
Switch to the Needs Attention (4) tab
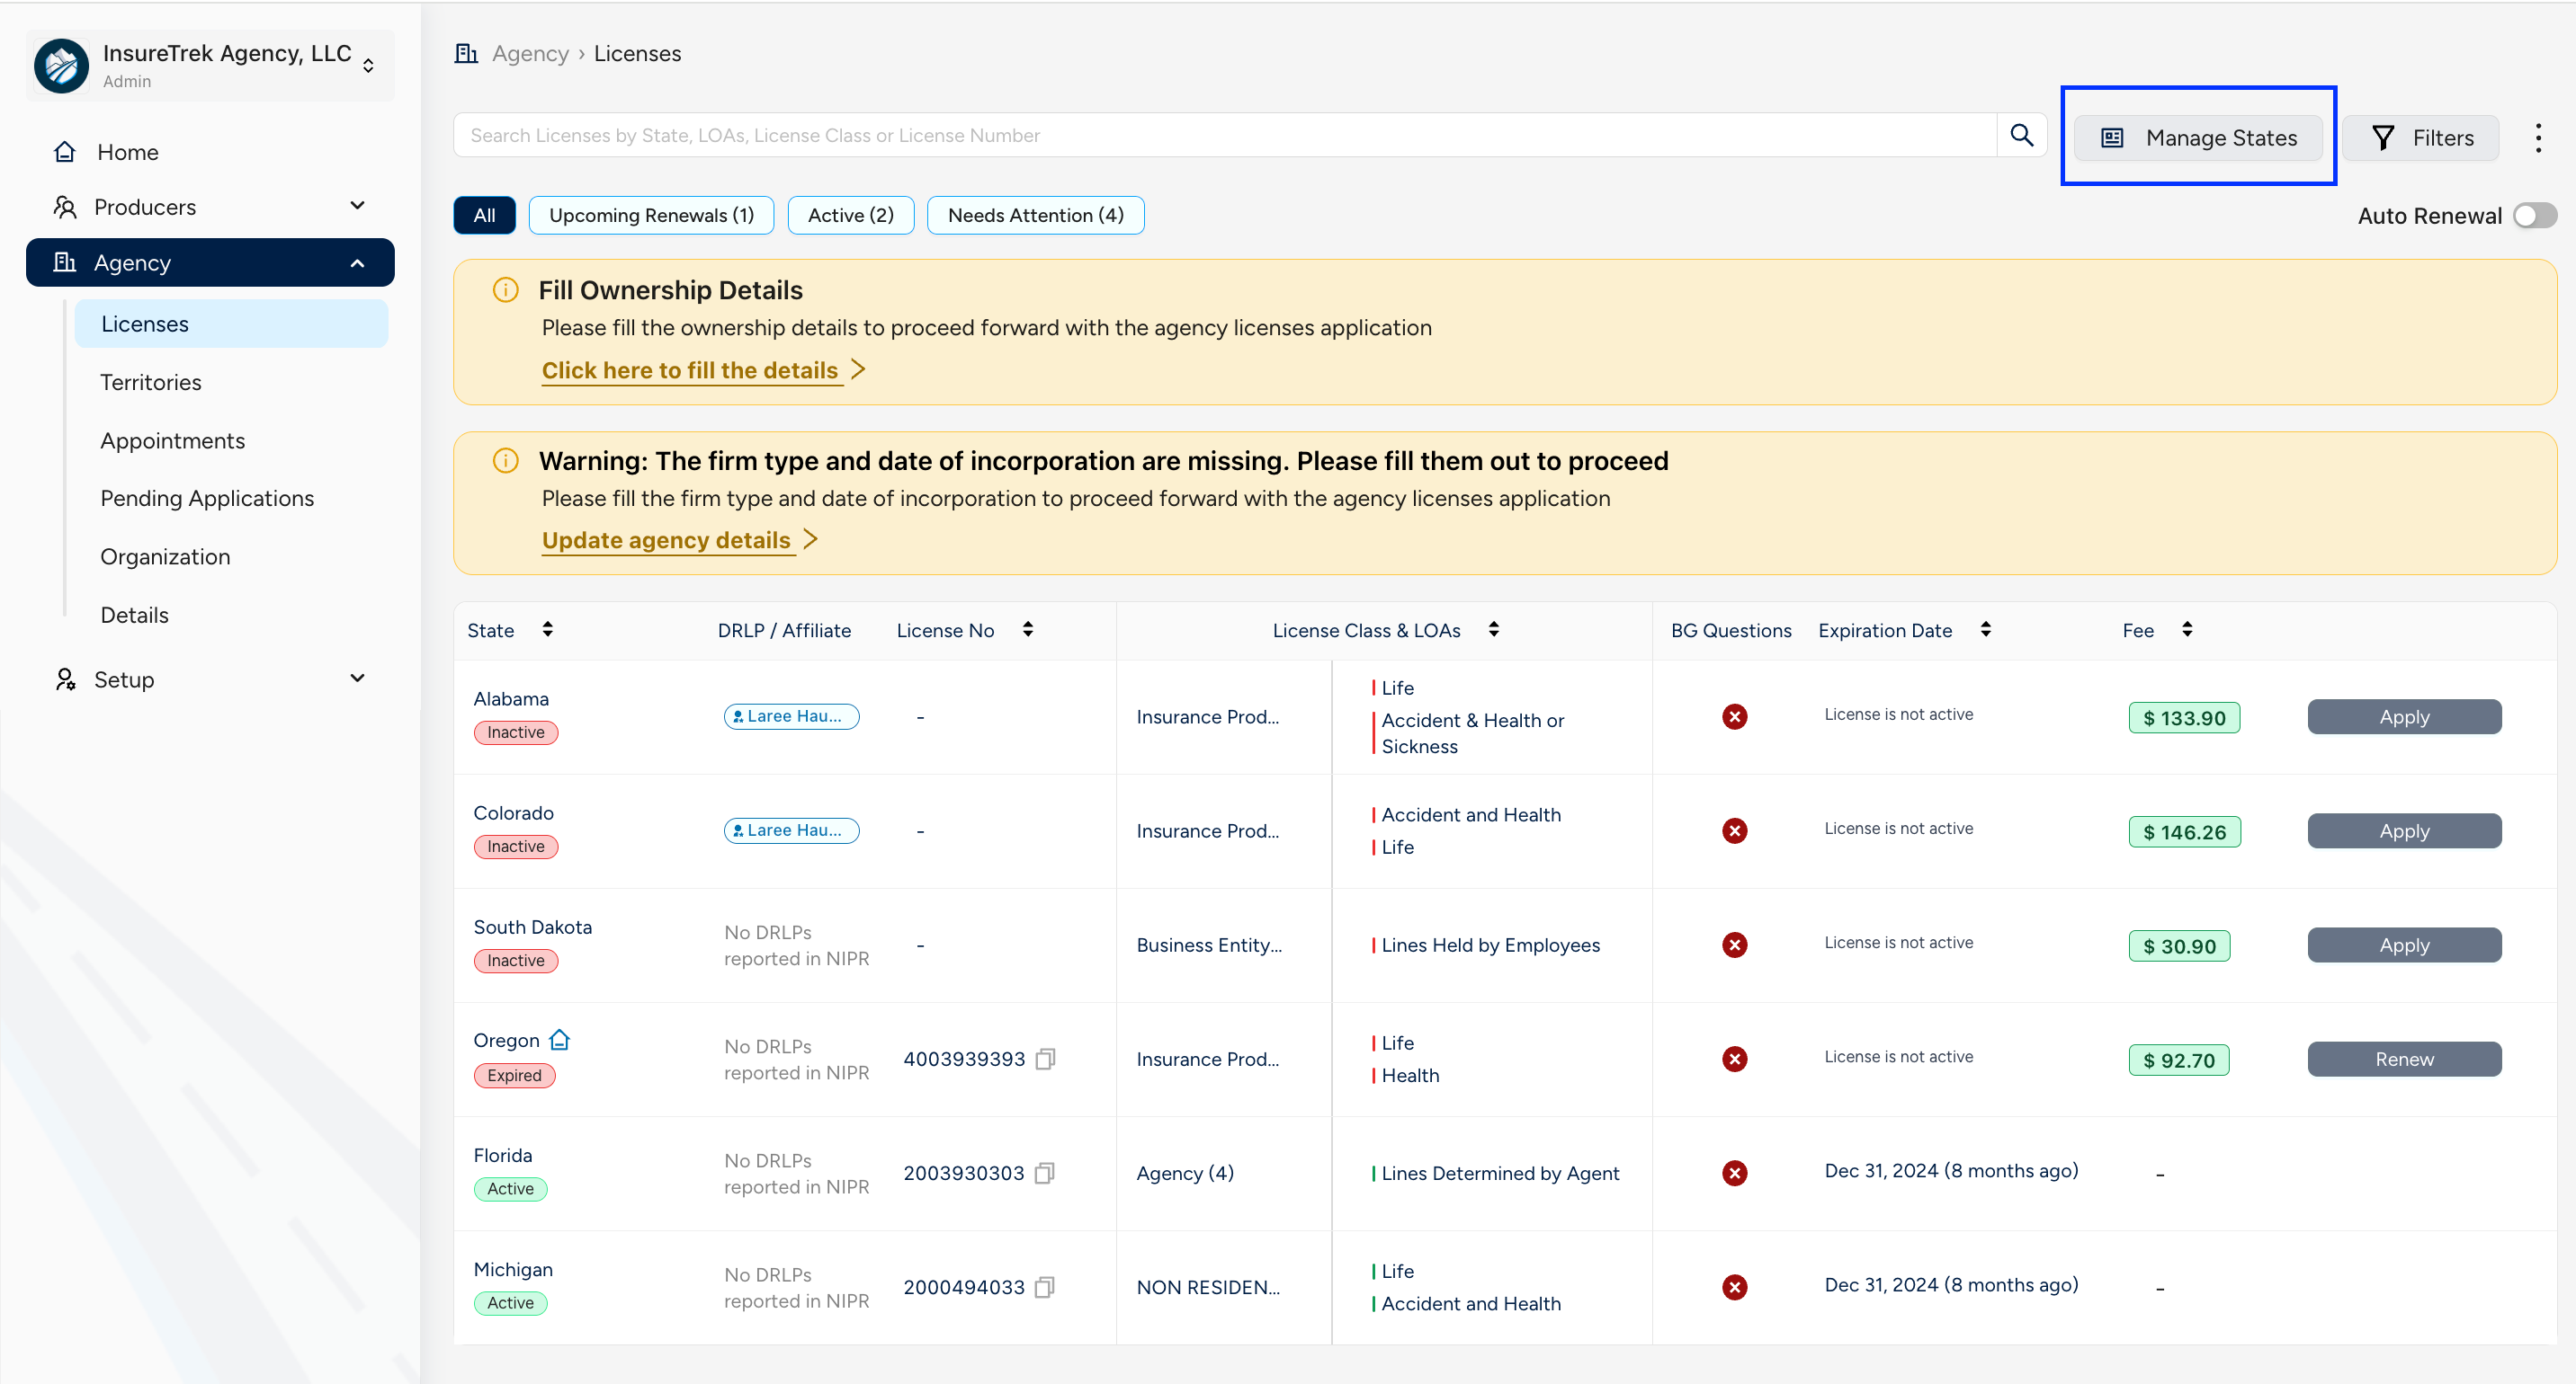point(1035,215)
